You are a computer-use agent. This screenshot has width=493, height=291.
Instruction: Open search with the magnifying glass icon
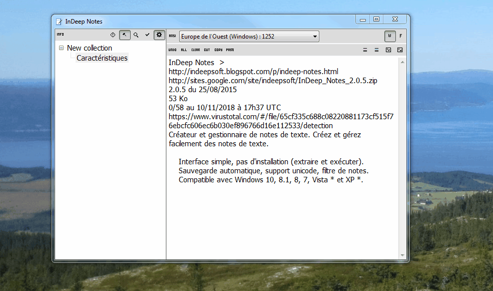coord(136,35)
